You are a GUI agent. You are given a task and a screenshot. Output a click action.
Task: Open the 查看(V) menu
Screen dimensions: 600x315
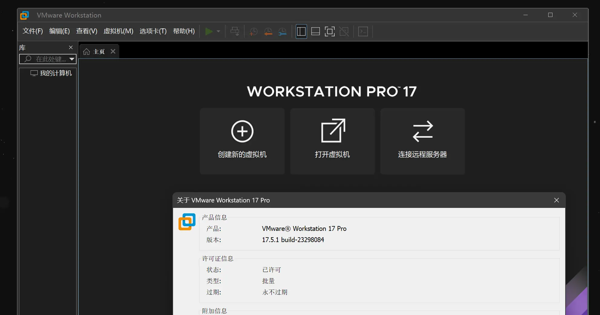coord(87,31)
